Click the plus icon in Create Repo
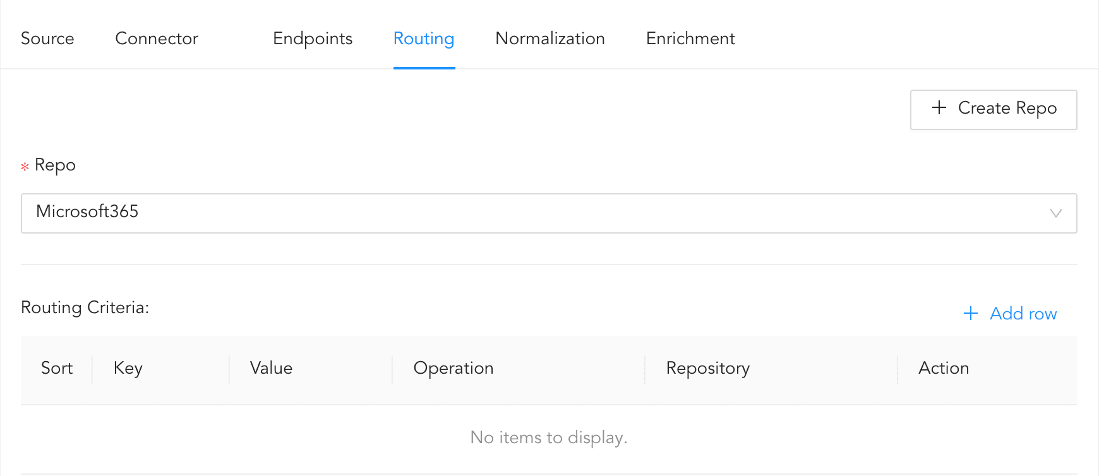 pos(939,108)
